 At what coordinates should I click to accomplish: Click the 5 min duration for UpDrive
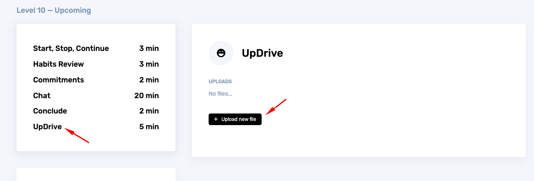tap(149, 127)
